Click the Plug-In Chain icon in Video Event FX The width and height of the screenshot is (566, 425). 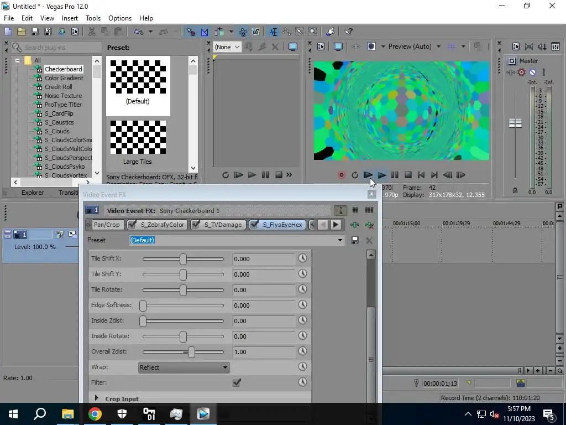click(355, 225)
